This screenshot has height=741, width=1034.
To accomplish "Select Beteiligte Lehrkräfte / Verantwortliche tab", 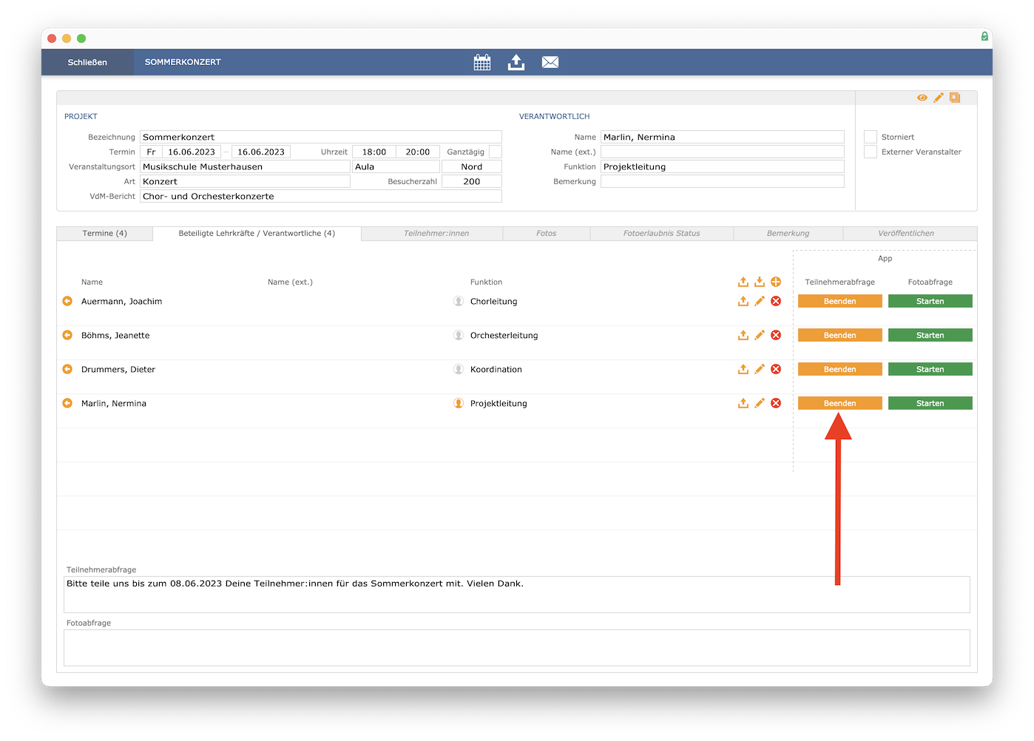I will coord(257,234).
